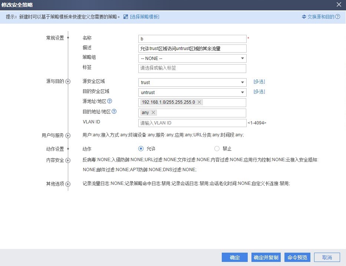Click the policy template icon
This screenshot has height=266, width=346.
(x=126, y=17)
